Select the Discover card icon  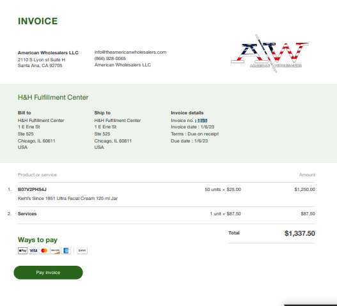tap(55, 250)
